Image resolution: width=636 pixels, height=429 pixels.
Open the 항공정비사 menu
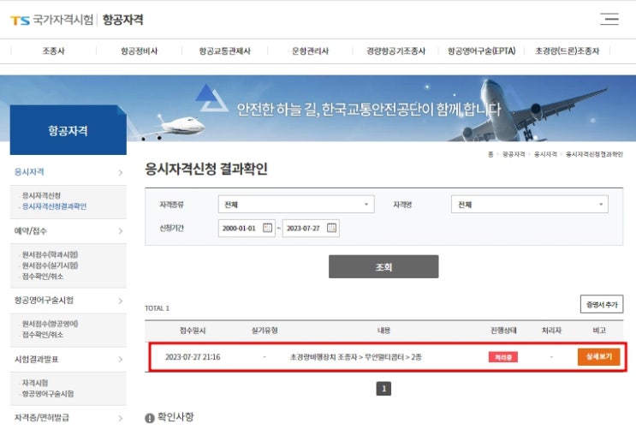click(x=140, y=51)
